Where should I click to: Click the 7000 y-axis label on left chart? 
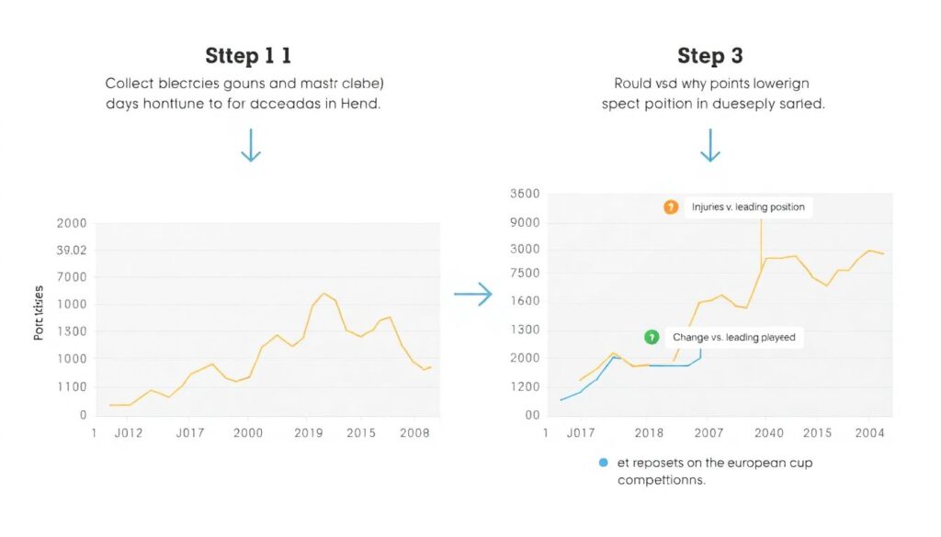click(x=72, y=277)
